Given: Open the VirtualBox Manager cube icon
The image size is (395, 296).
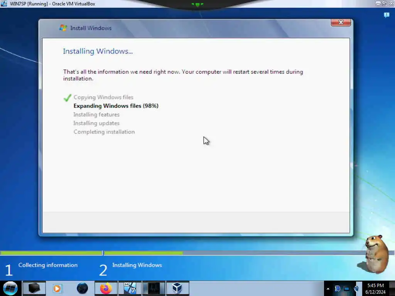Looking at the screenshot, I should pyautogui.click(x=177, y=288).
